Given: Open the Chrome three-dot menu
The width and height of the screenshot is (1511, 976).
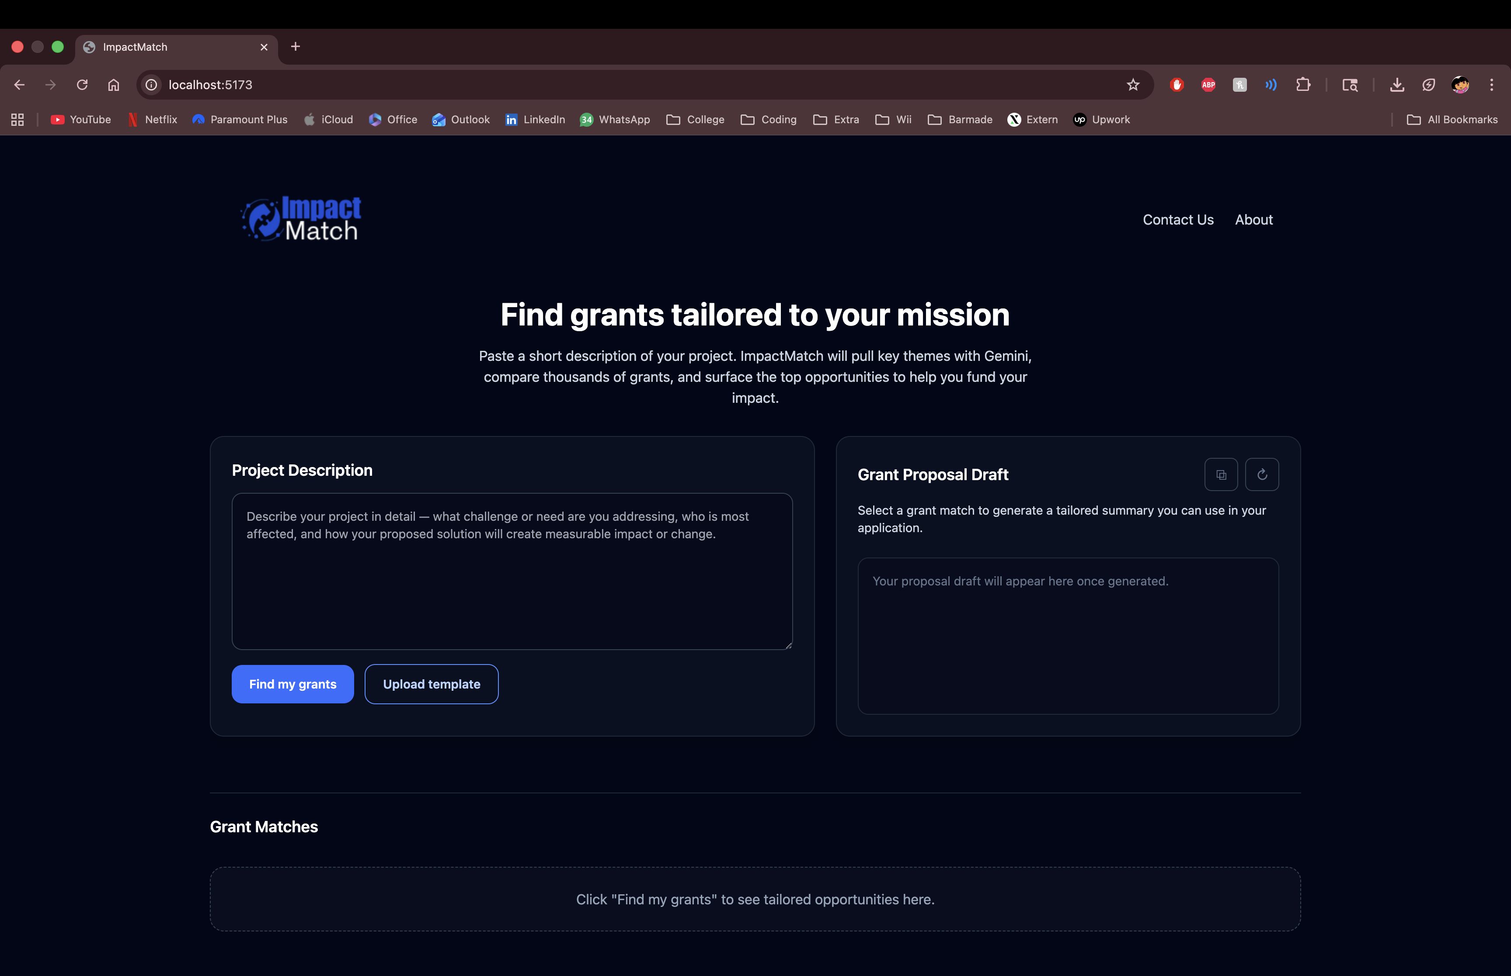Looking at the screenshot, I should (1491, 85).
